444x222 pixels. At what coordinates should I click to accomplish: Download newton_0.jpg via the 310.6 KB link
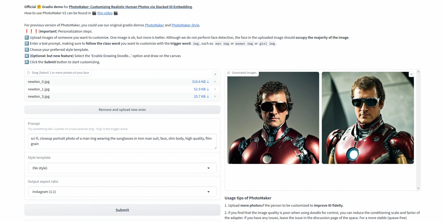click(x=200, y=82)
